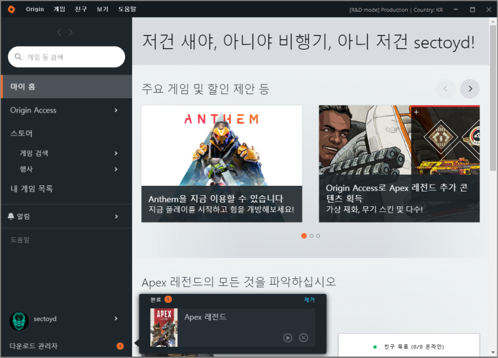Click the vertical scrollbar thumb

pyautogui.click(x=492, y=98)
